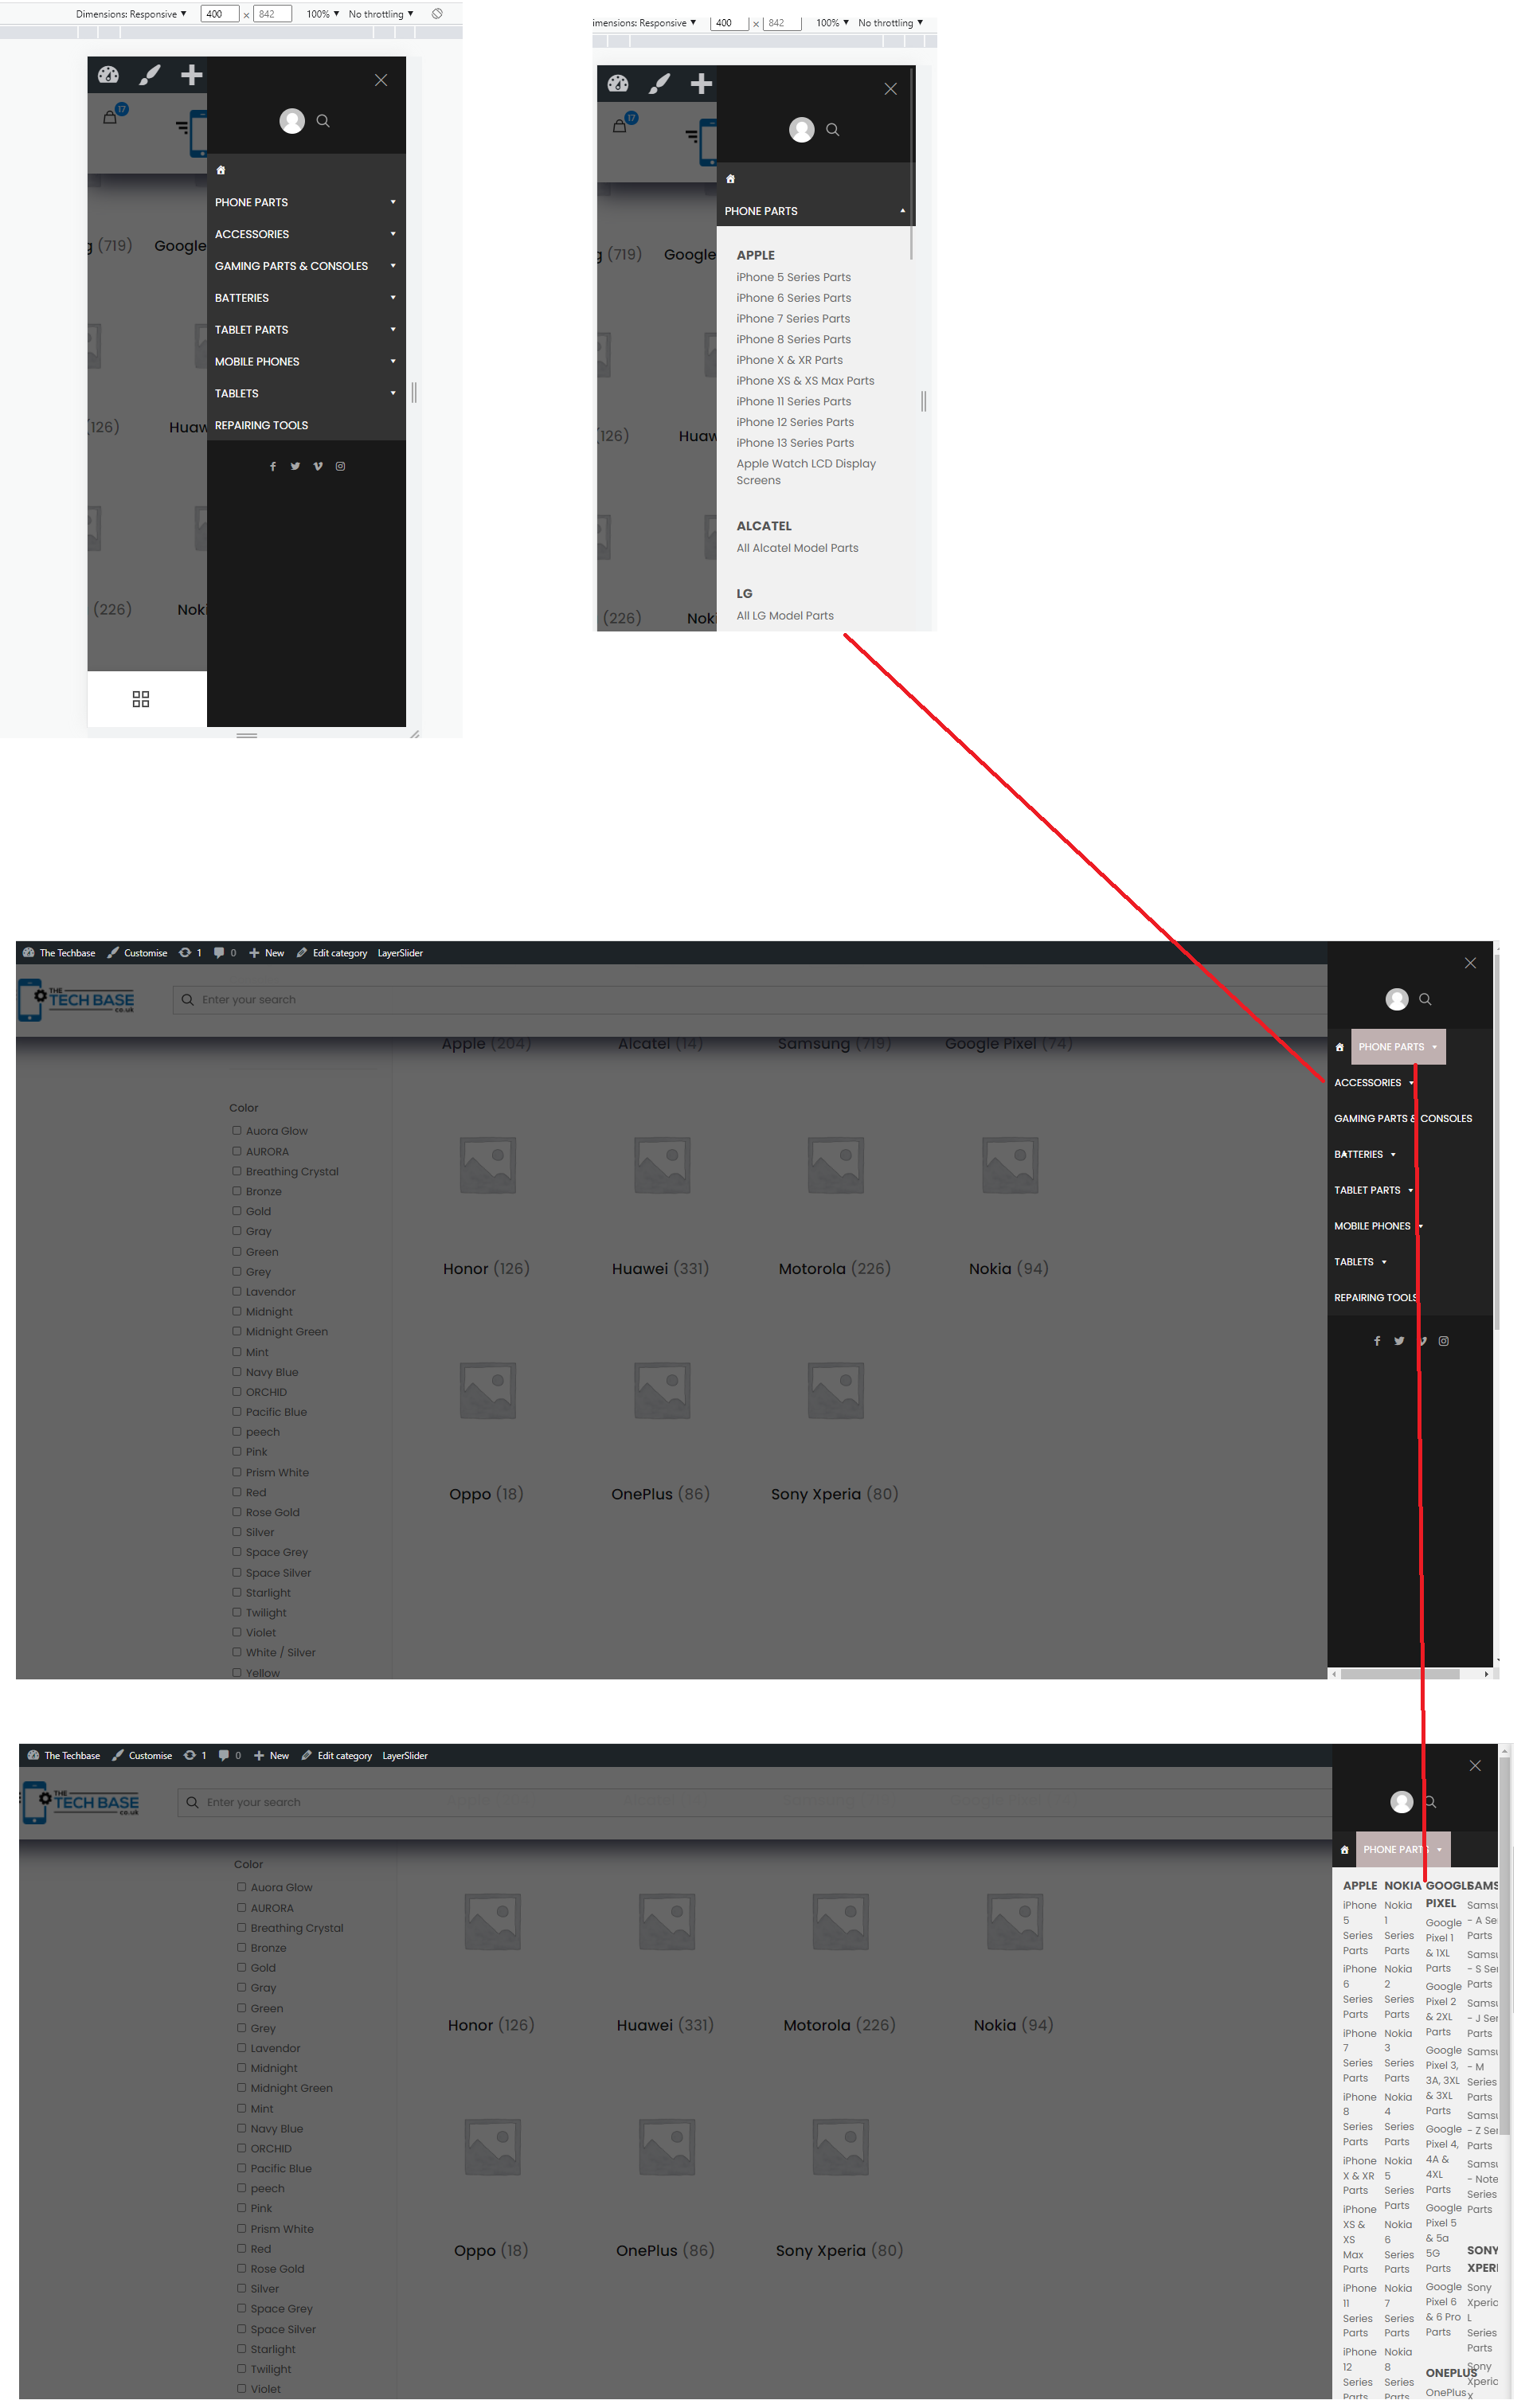The image size is (1529, 2408).
Task: Select iPhone 12 Series Parts menu item
Action: [796, 421]
